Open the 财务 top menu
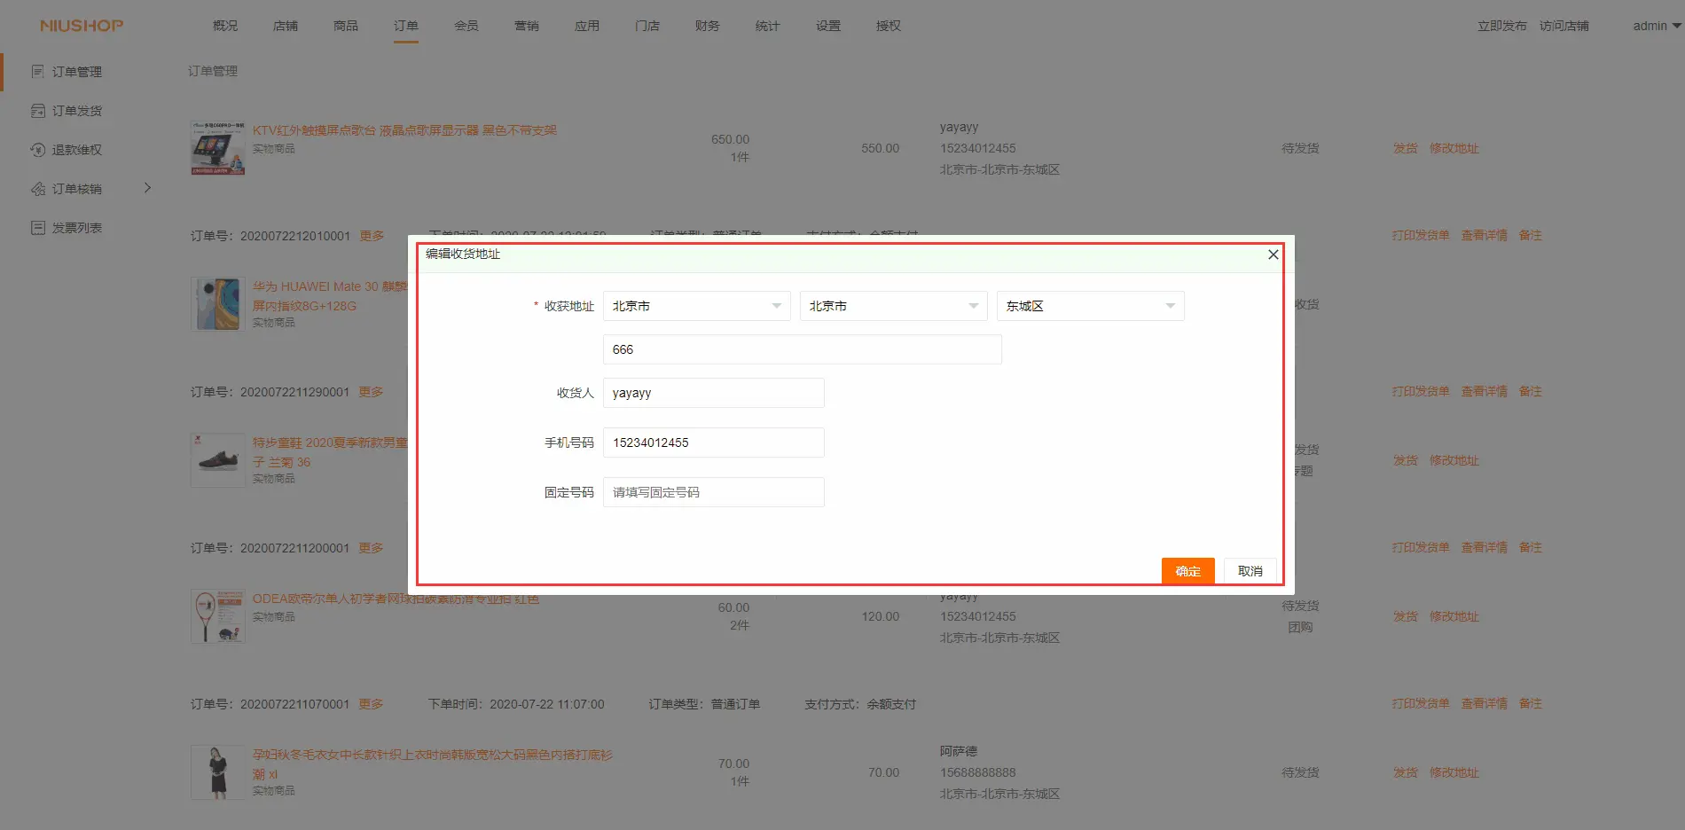The height and width of the screenshot is (830, 1685). 707,26
